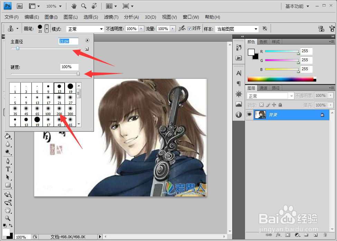Open the Paragraph panel icon
Image resolution: width=337 pixels, height=241 pixels.
tap(238, 83)
